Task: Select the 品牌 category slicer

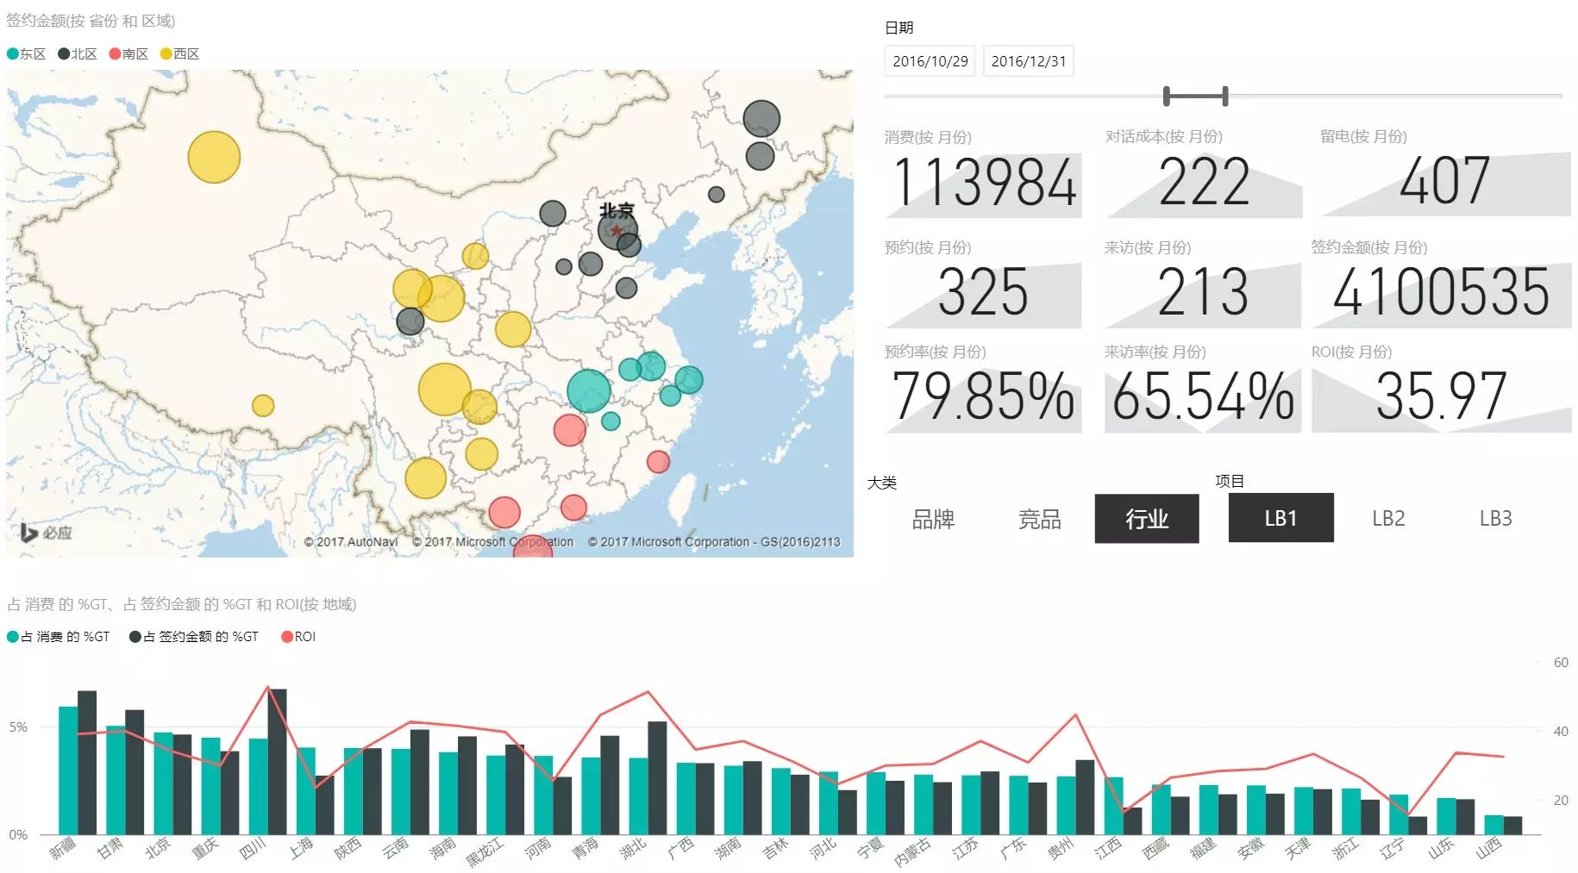Action: click(x=933, y=519)
